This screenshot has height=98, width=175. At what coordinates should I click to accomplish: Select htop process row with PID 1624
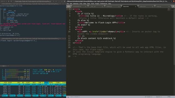pos(33,90)
